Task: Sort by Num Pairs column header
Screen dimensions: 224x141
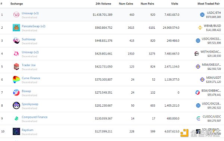Action: click(147, 4)
